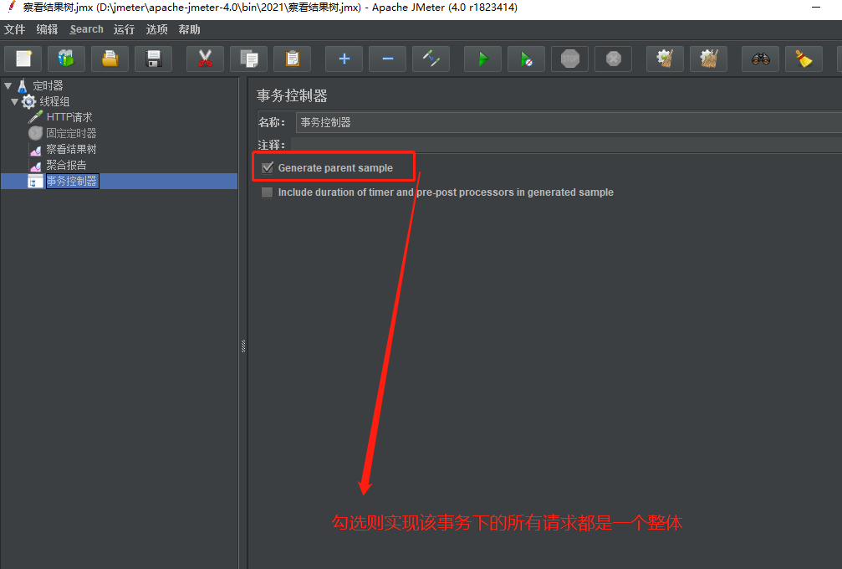
Task: Open the 选项 menu
Action: click(157, 29)
